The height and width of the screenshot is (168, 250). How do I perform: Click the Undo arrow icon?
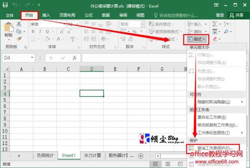pos(15,5)
